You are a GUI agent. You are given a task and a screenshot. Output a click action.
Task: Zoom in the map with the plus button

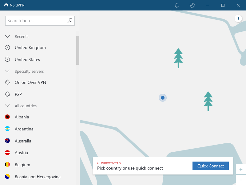tap(241, 170)
